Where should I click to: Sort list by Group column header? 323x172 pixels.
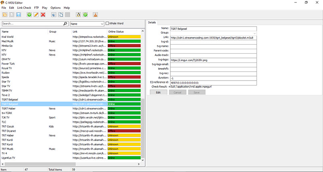click(x=59, y=32)
